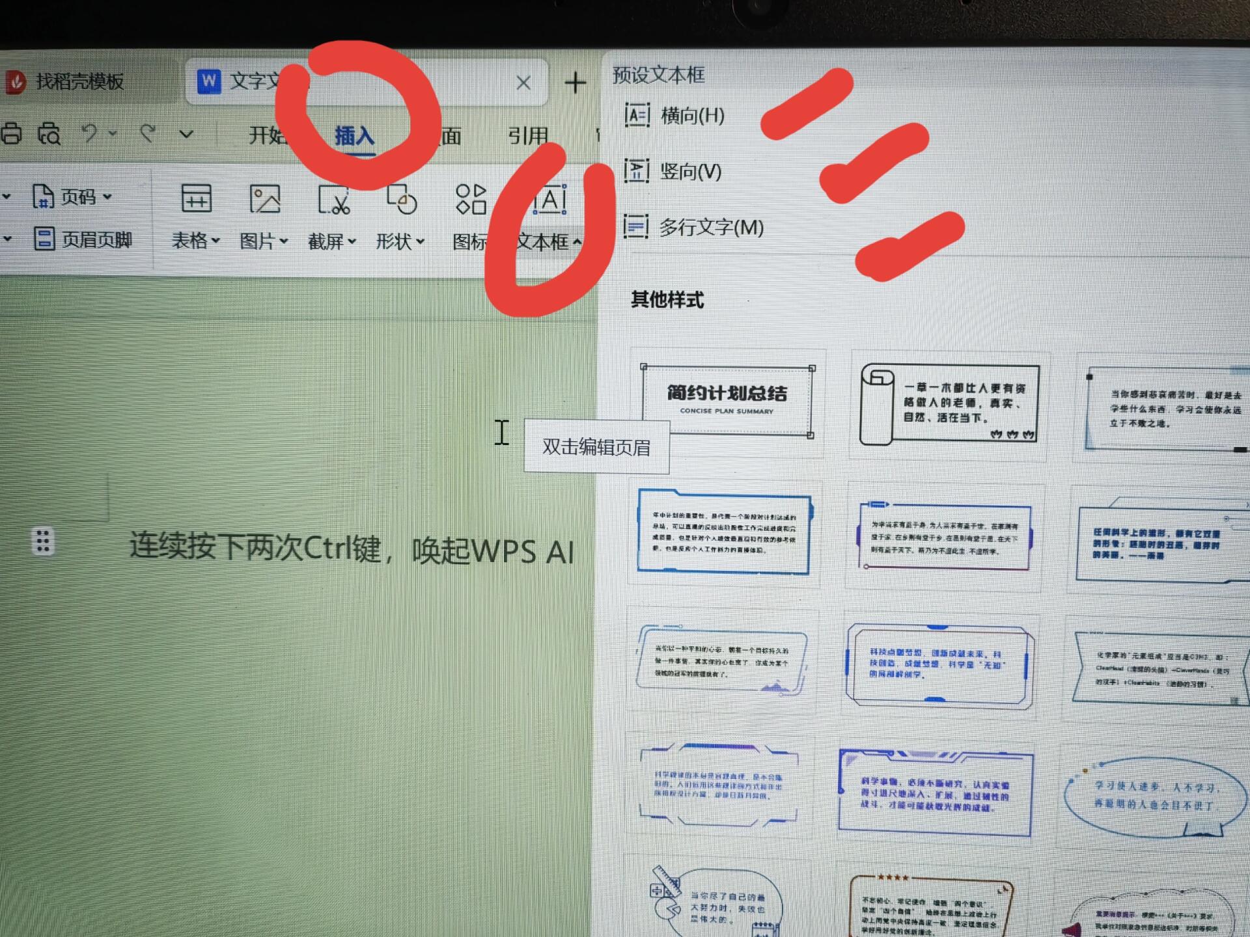Choose the purple tech 科学规律 text box

click(719, 785)
